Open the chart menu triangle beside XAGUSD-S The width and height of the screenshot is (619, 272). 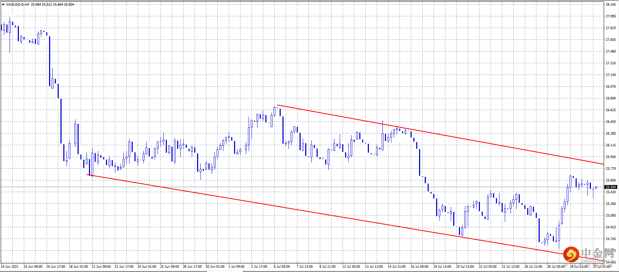click(3, 5)
